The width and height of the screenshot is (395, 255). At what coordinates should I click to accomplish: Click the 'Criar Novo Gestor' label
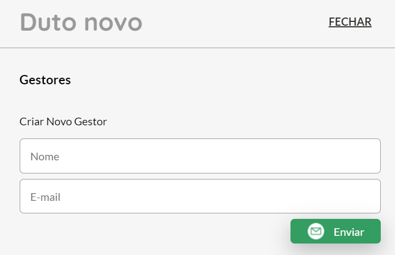tap(63, 121)
